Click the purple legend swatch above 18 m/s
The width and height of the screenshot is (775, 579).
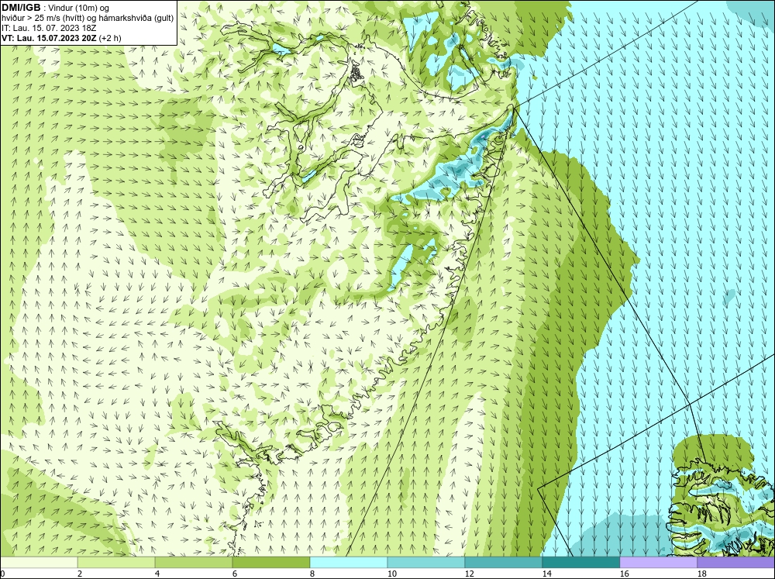click(736, 562)
